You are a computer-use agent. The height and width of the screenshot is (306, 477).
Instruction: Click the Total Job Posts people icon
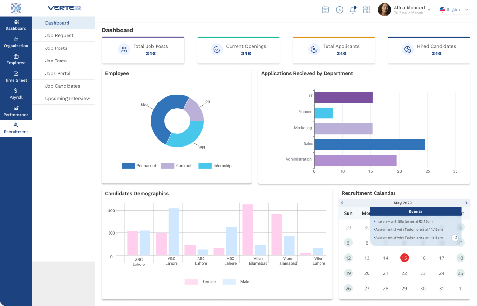(124, 49)
